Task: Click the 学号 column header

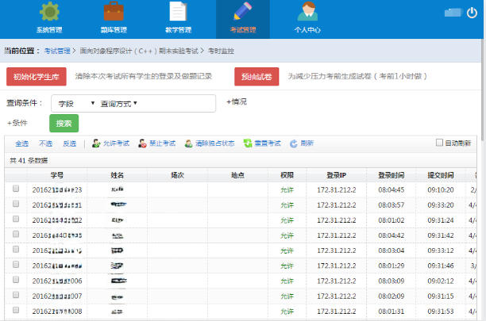Action: coord(57,174)
